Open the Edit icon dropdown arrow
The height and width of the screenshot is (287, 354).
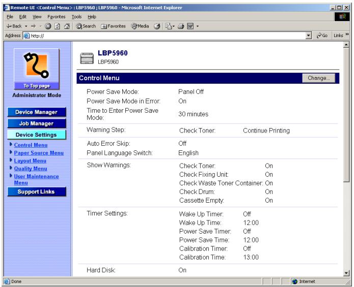coord(198,26)
